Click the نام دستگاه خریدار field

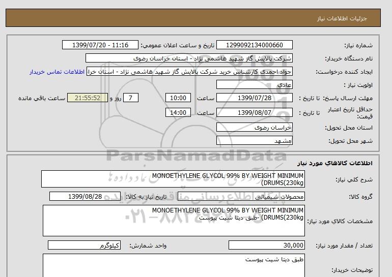[x=189, y=58]
